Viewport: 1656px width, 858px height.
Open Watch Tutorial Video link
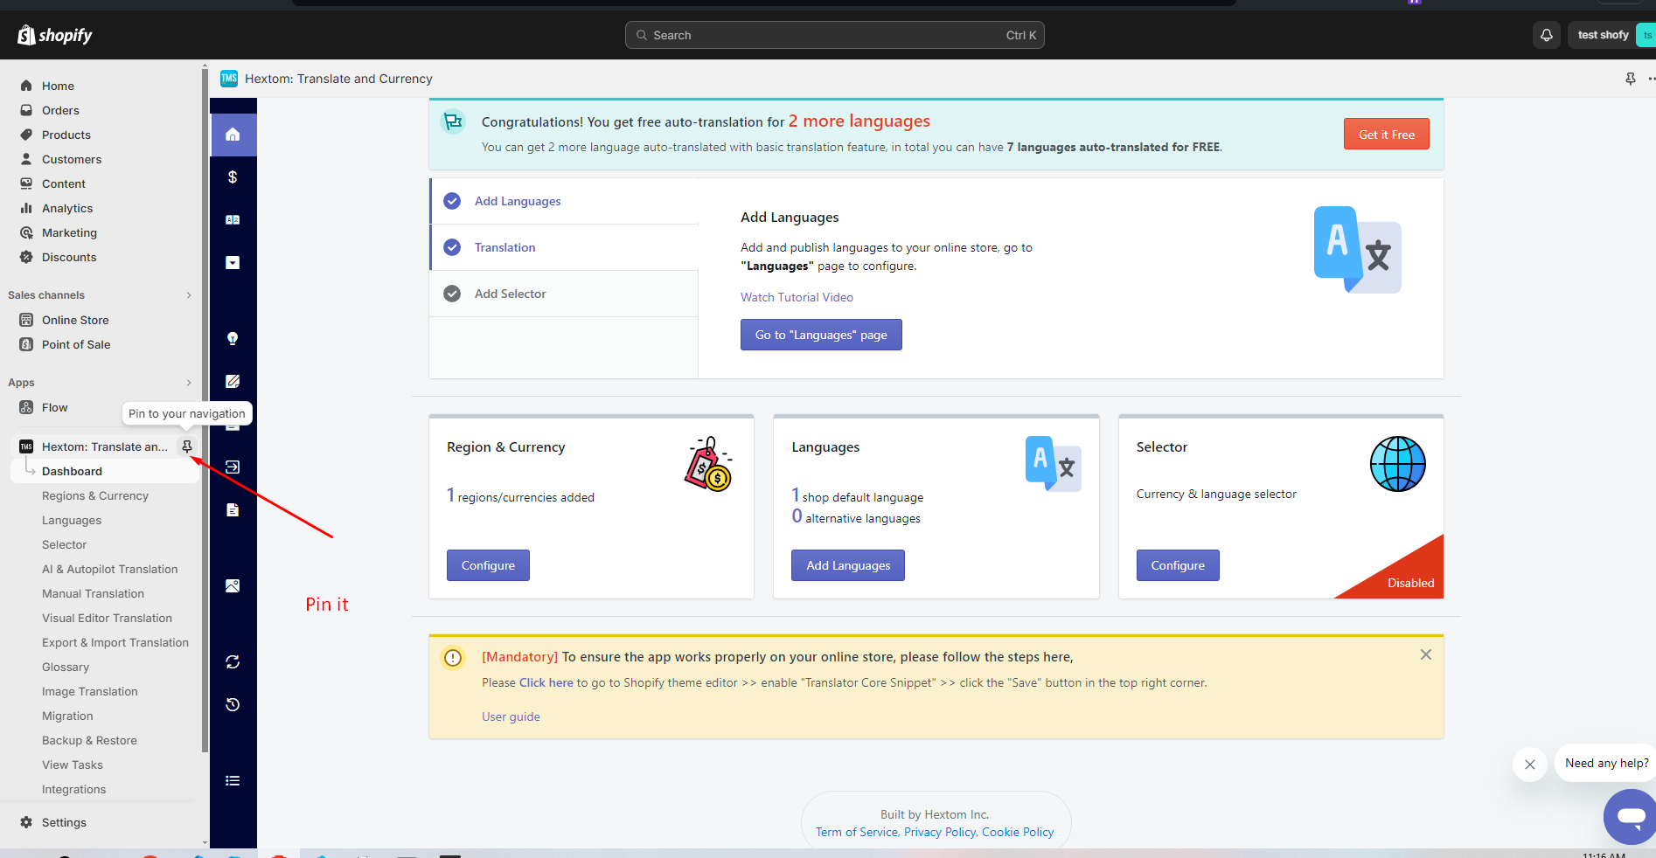click(797, 297)
